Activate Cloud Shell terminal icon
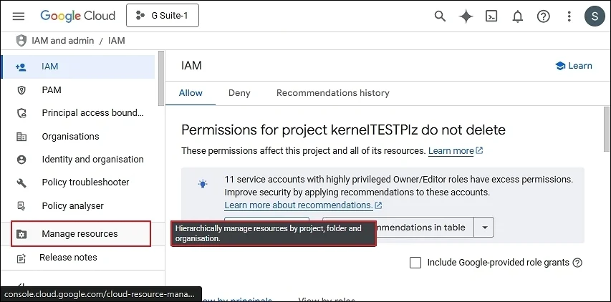611x302 pixels. click(491, 16)
